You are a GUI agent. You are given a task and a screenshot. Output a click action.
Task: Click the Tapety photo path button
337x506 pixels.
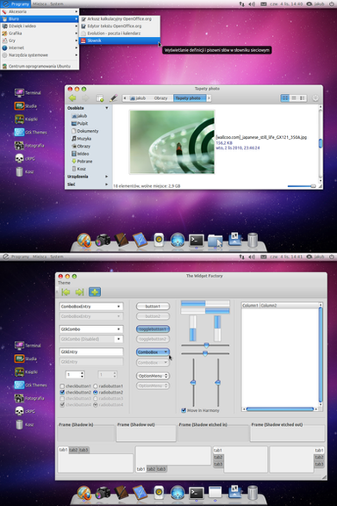point(190,98)
